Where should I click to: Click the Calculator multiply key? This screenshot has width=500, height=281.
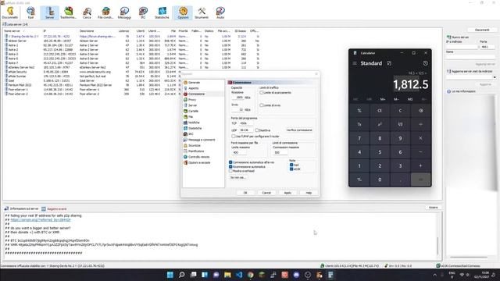pyautogui.click(x=420, y=138)
